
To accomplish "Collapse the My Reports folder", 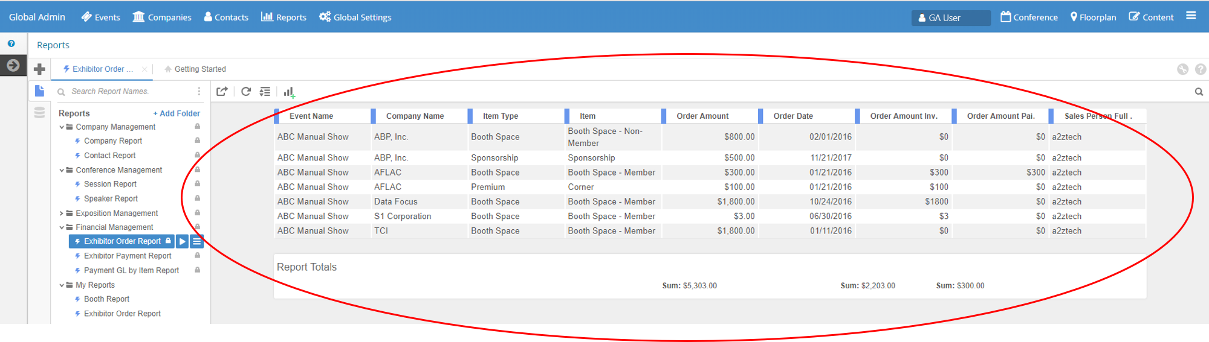I will click(x=62, y=285).
